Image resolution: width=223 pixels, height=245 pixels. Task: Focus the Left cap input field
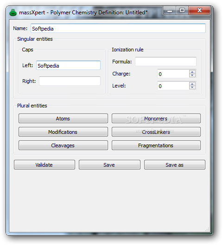pos(68,65)
